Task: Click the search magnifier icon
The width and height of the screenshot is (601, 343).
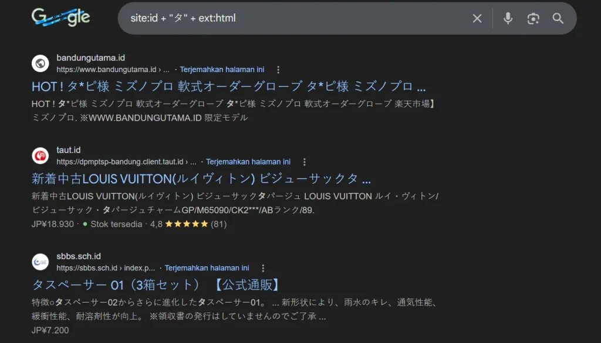Action: click(x=558, y=18)
